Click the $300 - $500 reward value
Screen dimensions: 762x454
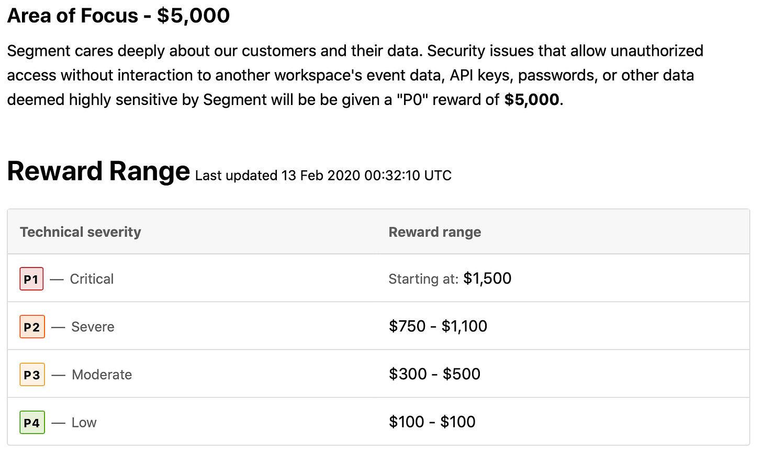coord(434,374)
